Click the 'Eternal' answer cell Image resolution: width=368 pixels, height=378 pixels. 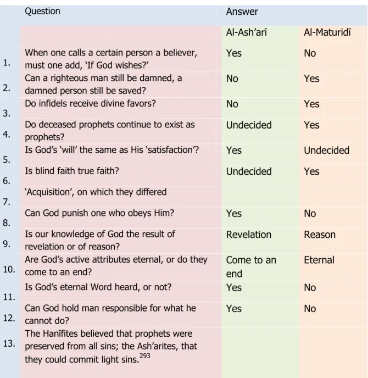[x=319, y=260]
